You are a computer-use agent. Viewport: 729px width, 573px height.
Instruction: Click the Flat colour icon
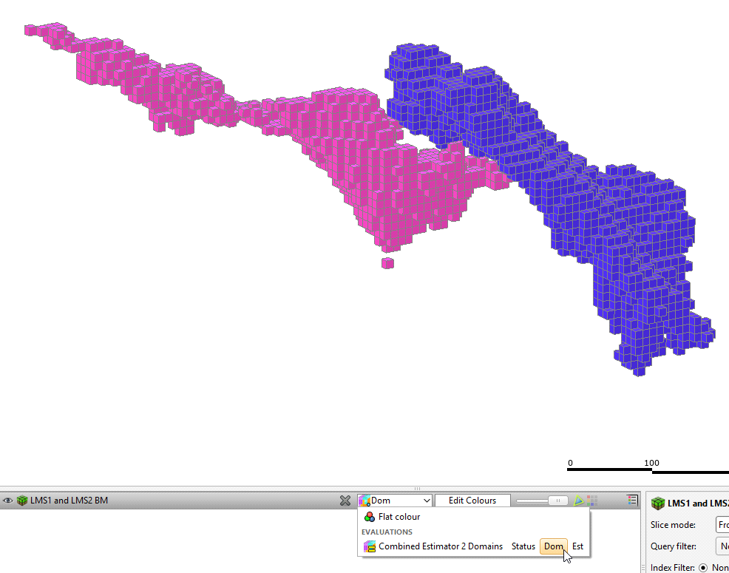pyautogui.click(x=370, y=517)
